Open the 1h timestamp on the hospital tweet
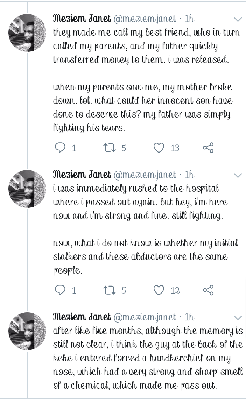The width and height of the screenshot is (246, 403). tap(189, 175)
